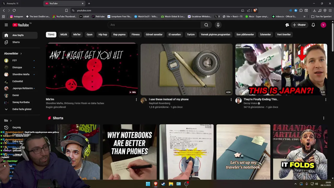The width and height of the screenshot is (334, 188).
Task: View site information icon beside youtube.com
Action: pyautogui.click(x=73, y=10)
